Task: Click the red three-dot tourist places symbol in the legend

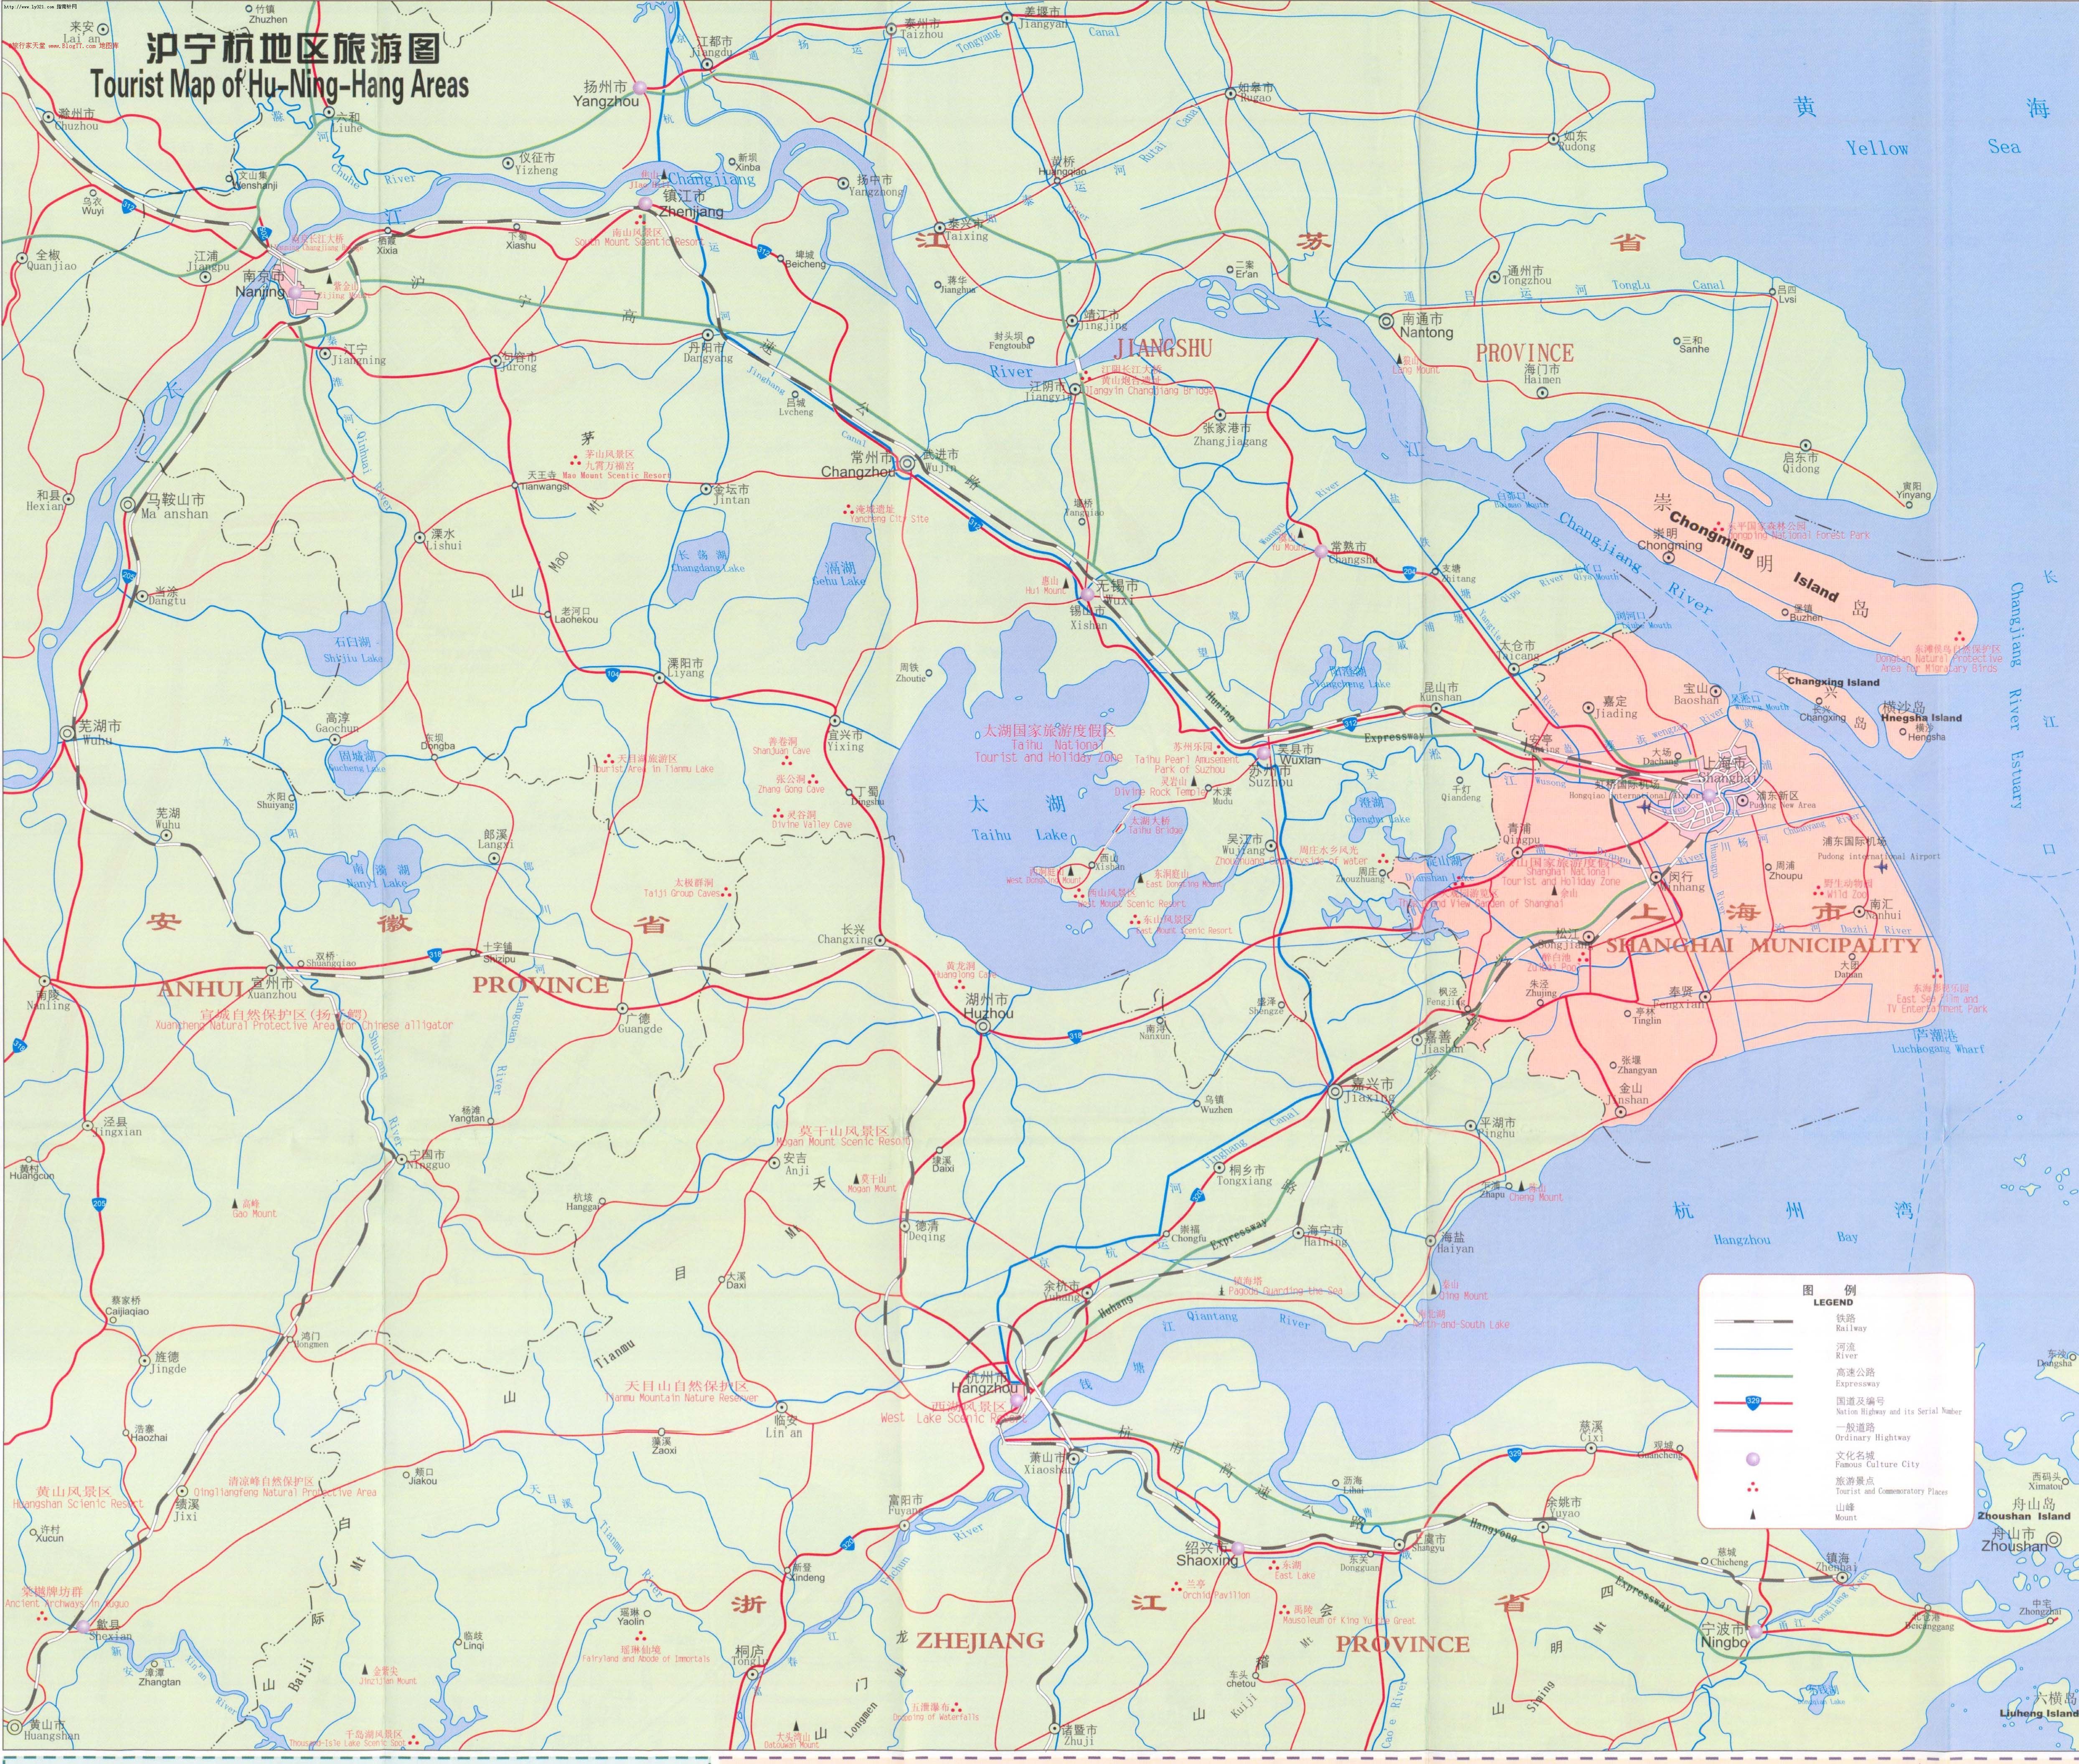Action: pos(1753,1487)
